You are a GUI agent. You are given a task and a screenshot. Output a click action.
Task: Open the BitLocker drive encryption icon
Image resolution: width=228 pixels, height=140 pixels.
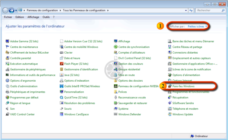click(x=7, y=52)
